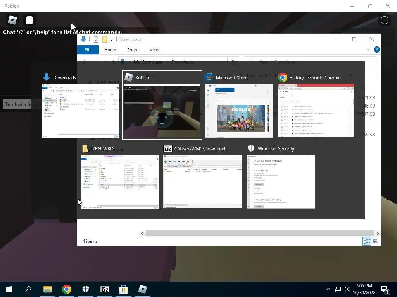The height and width of the screenshot is (297, 397).
Task: Expand the ribbon with the chevron
Action: (368, 50)
